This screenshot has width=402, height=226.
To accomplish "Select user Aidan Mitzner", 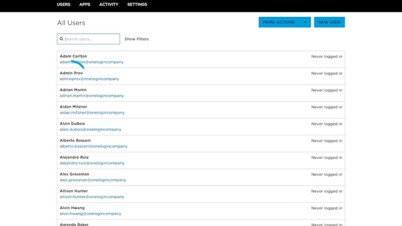I will (x=73, y=107).
